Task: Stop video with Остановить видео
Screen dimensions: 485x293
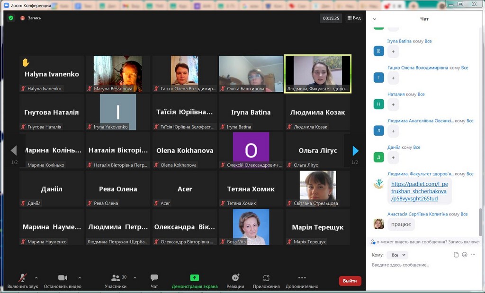Action: (x=63, y=278)
